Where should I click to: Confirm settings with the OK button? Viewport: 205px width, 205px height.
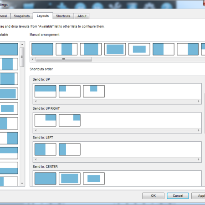click(153, 196)
